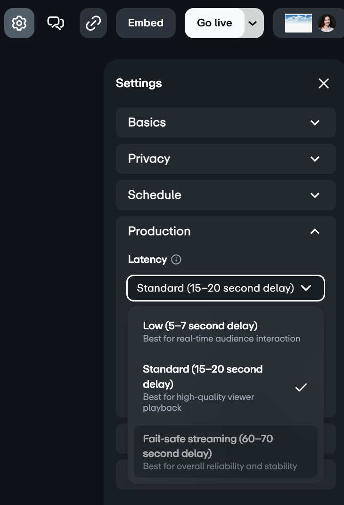Screen dimensions: 344x505
Task: Click the sky thumbnail preview
Action: [x=298, y=23]
